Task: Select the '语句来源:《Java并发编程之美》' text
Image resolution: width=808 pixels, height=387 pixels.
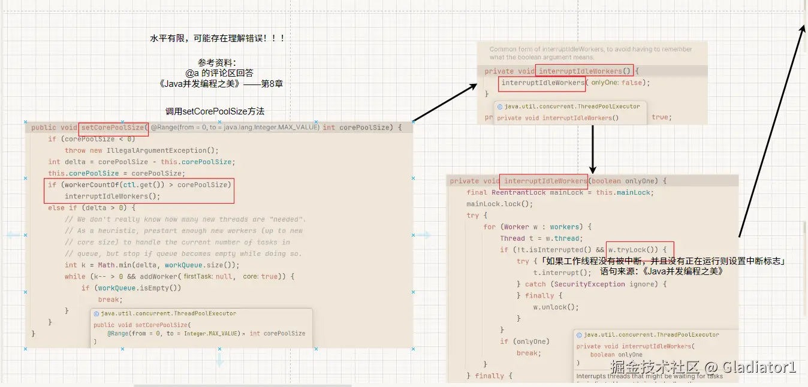Action: pos(662,271)
